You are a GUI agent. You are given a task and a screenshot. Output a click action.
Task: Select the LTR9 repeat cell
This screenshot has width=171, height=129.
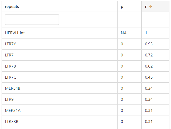pyautogui.click(x=9, y=99)
